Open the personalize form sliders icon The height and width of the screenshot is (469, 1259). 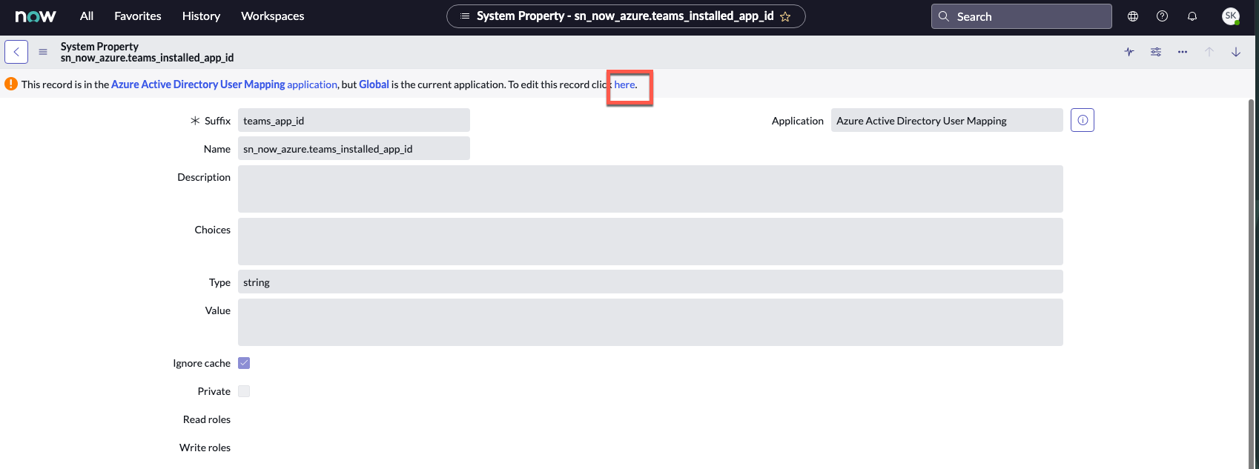1156,52
